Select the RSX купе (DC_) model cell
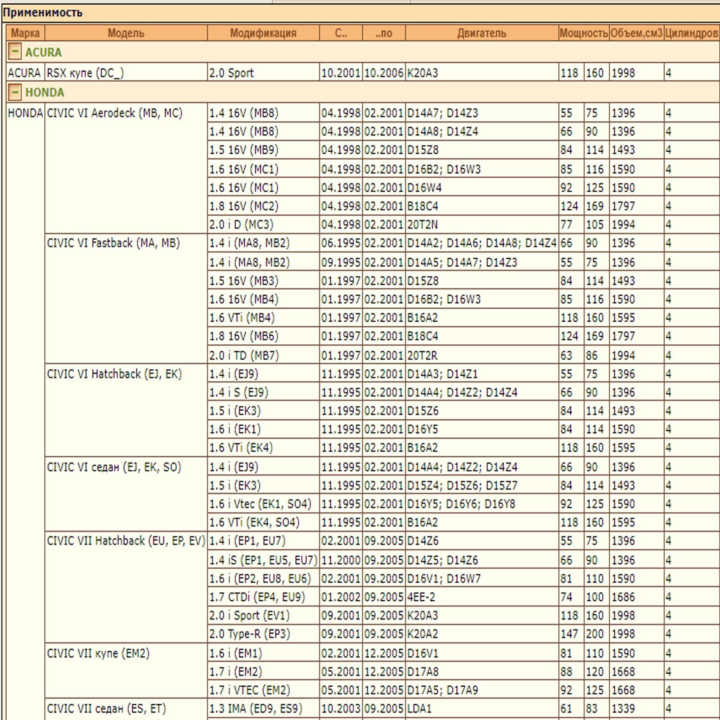This screenshot has width=720, height=720. pos(85,73)
